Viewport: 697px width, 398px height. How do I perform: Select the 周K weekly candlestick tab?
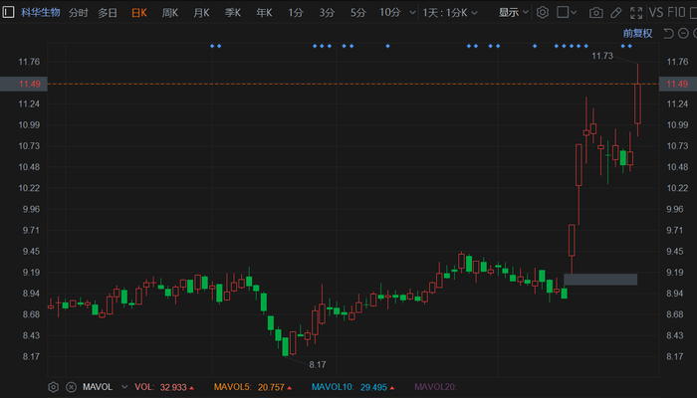(170, 13)
